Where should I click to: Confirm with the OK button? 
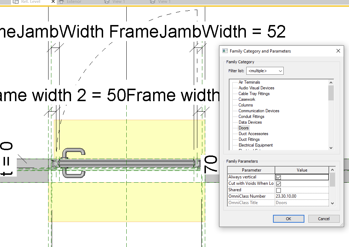pyautogui.click(x=288, y=218)
